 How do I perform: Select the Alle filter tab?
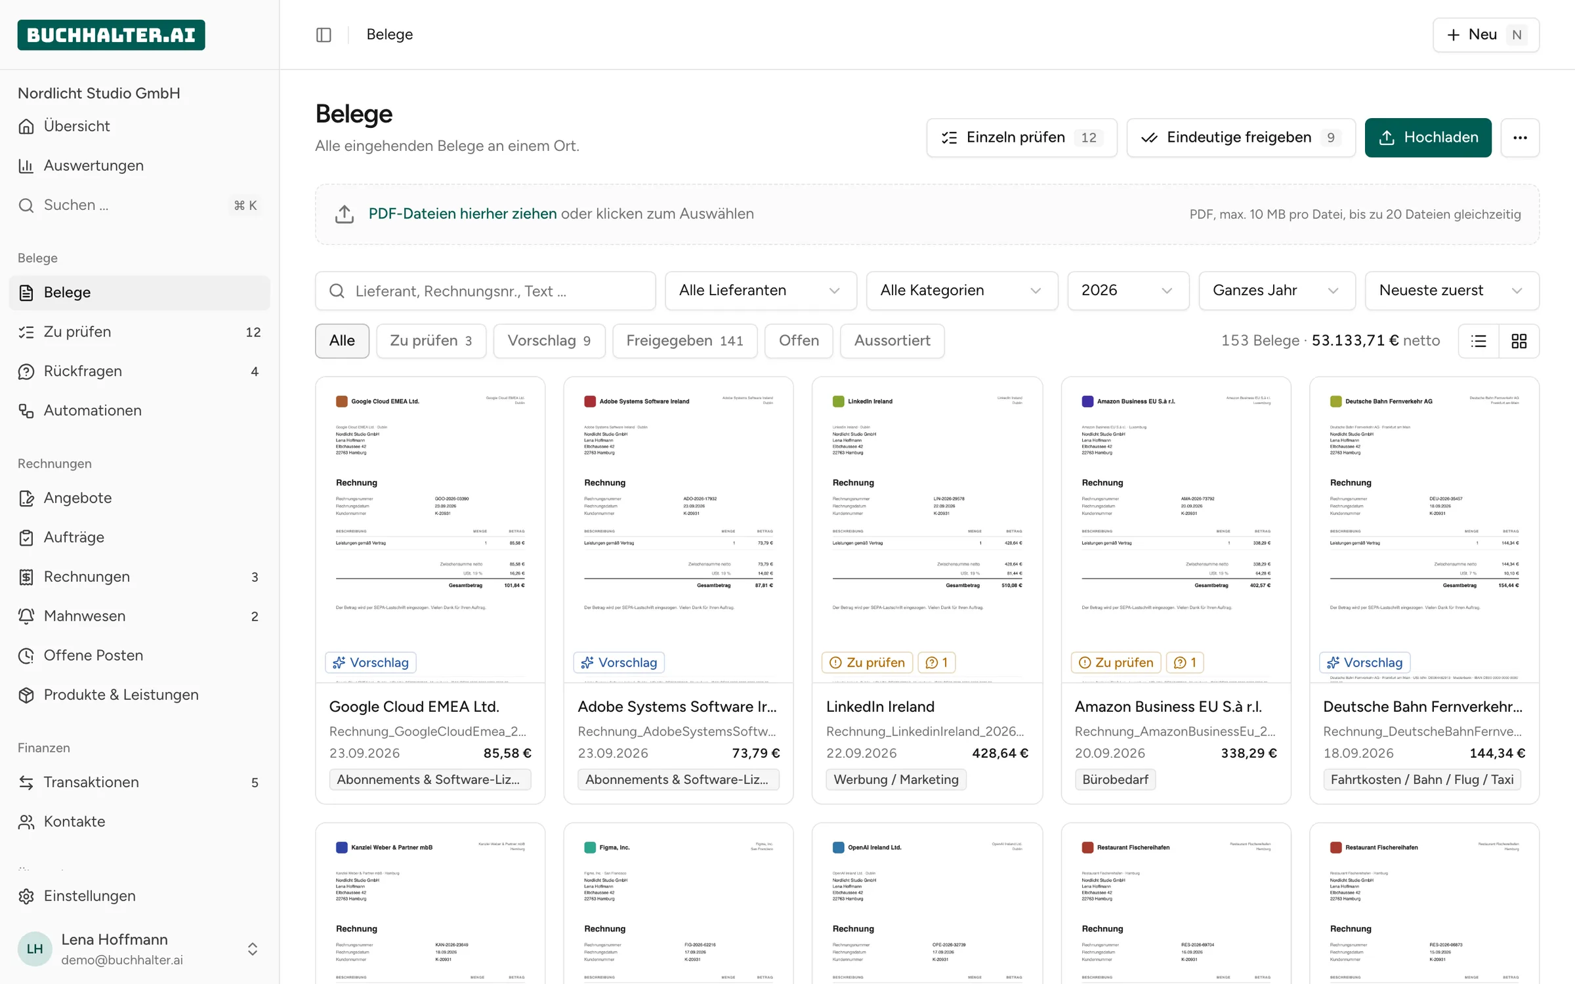click(x=342, y=341)
